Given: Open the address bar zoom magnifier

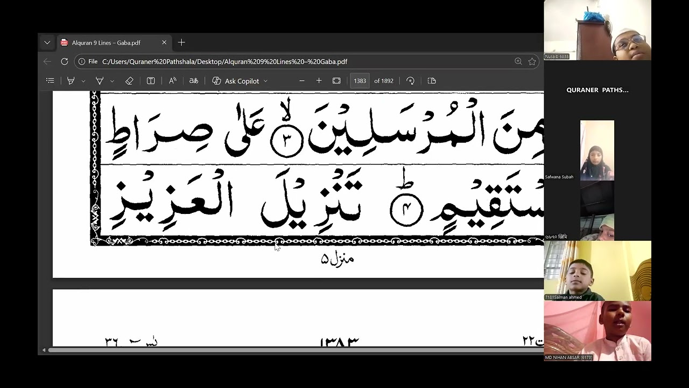Looking at the screenshot, I should [518, 61].
